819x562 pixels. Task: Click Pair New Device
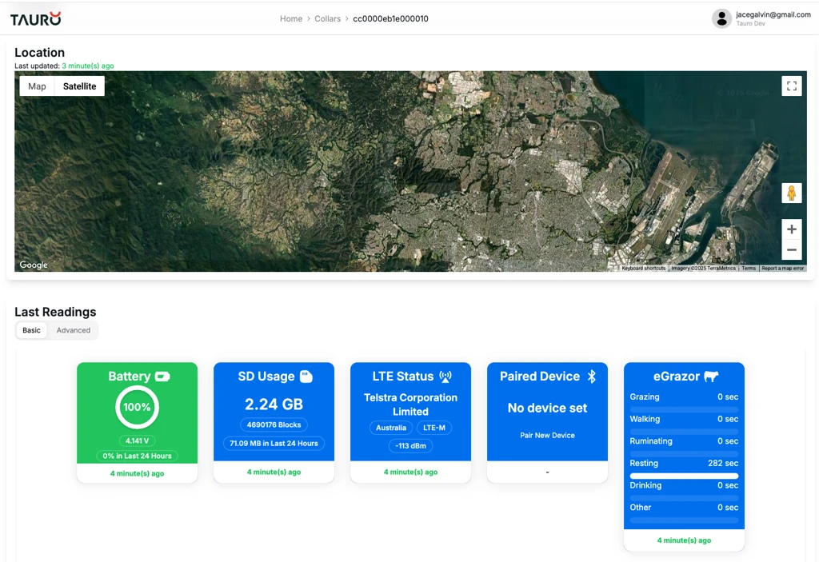coord(547,436)
